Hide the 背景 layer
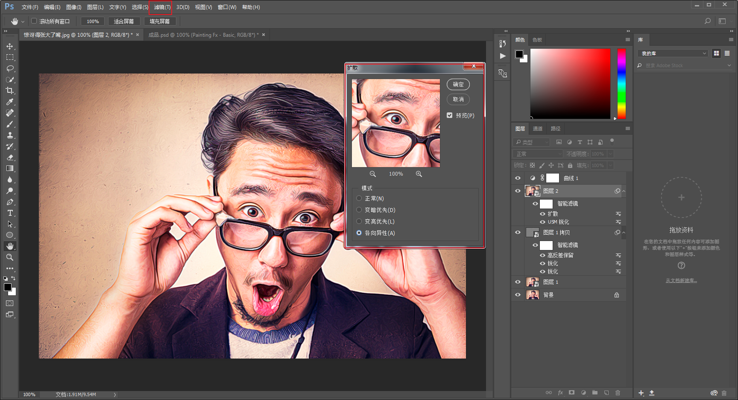Viewport: 738px width, 400px height. (x=518, y=295)
